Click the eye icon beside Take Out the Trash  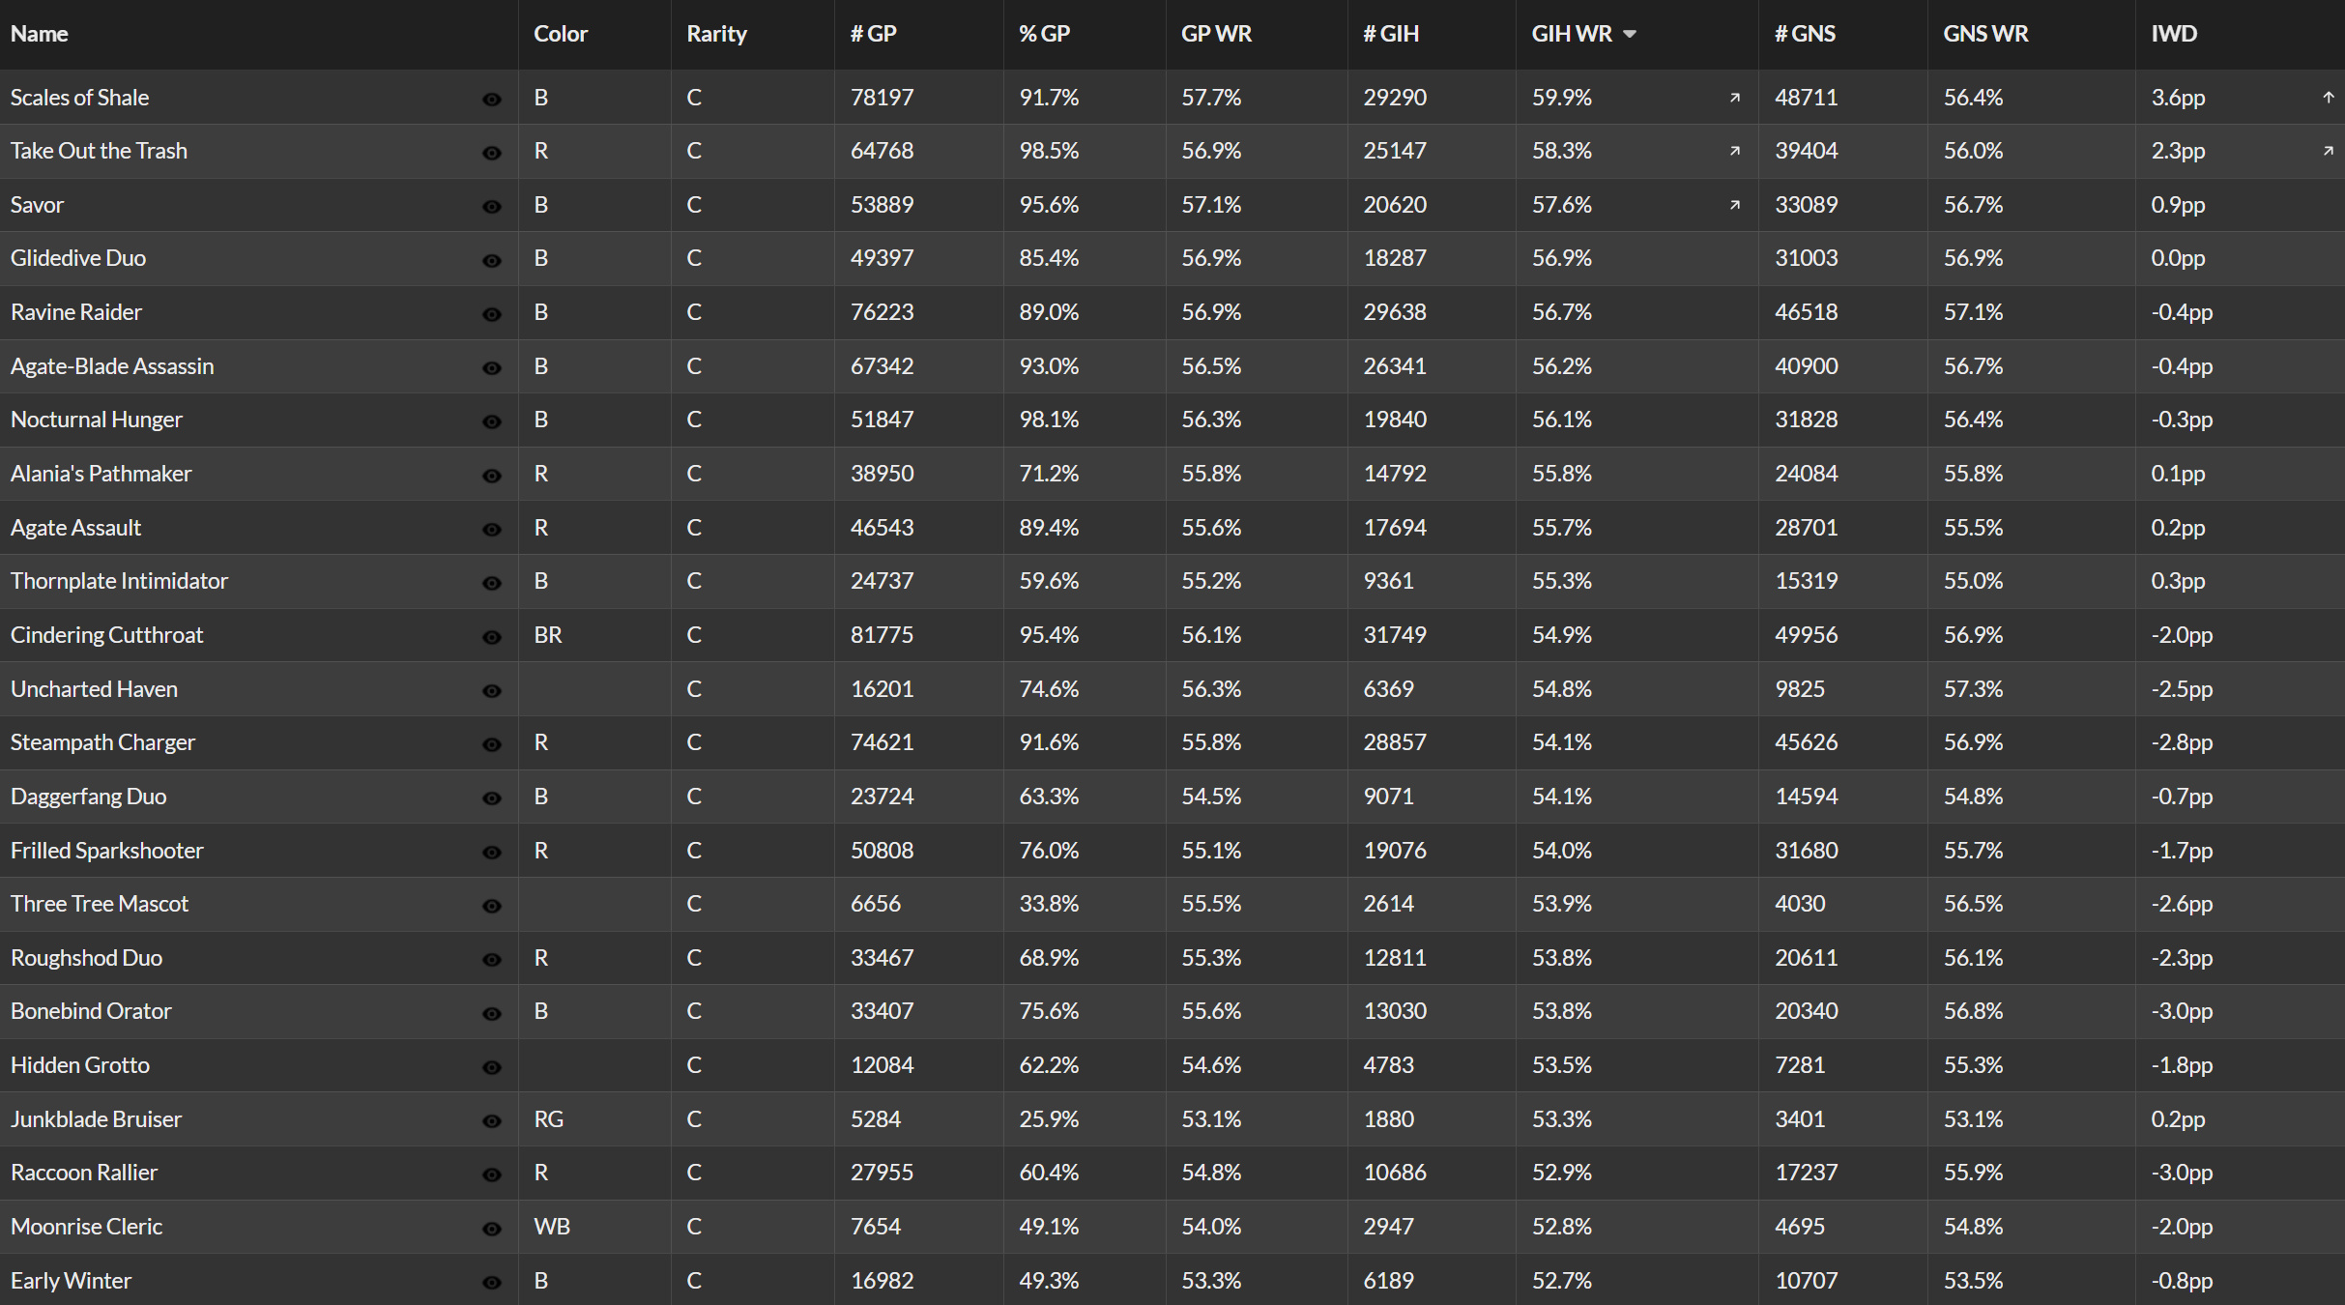(x=492, y=153)
